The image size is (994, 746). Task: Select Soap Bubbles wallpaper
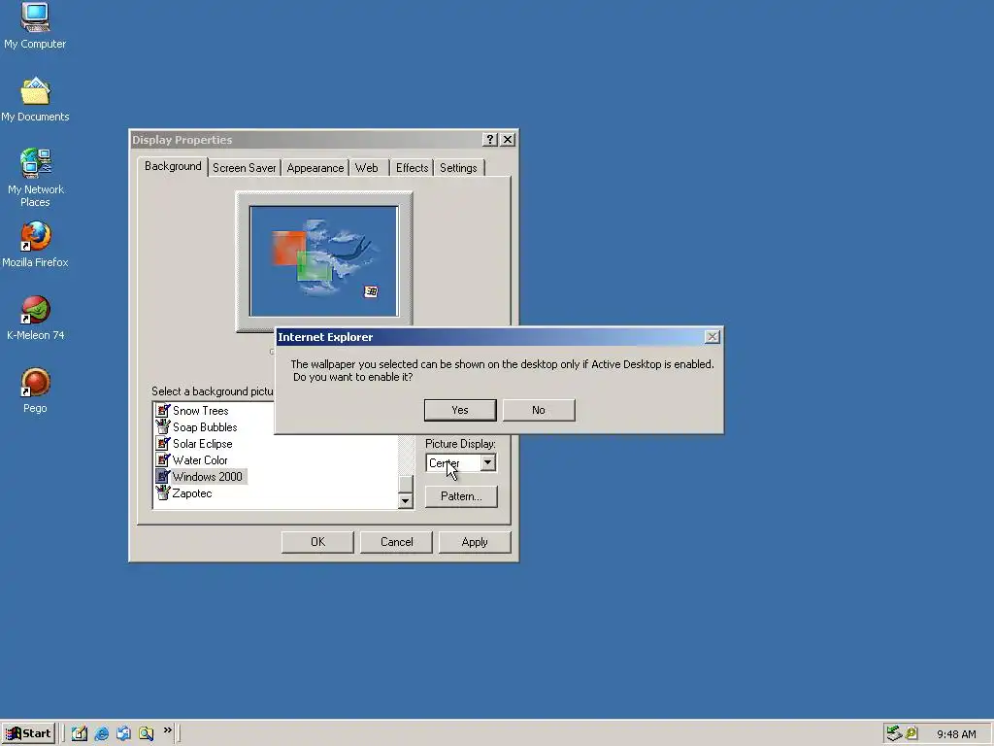click(x=205, y=427)
